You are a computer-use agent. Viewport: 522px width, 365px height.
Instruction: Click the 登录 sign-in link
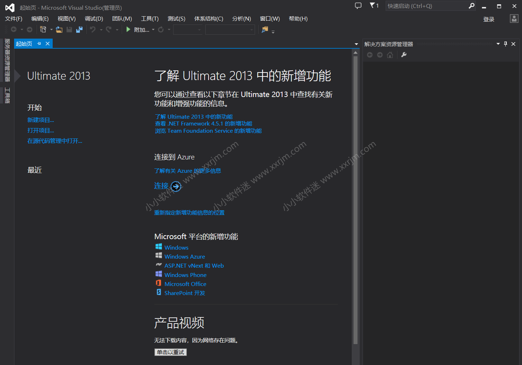click(x=489, y=19)
